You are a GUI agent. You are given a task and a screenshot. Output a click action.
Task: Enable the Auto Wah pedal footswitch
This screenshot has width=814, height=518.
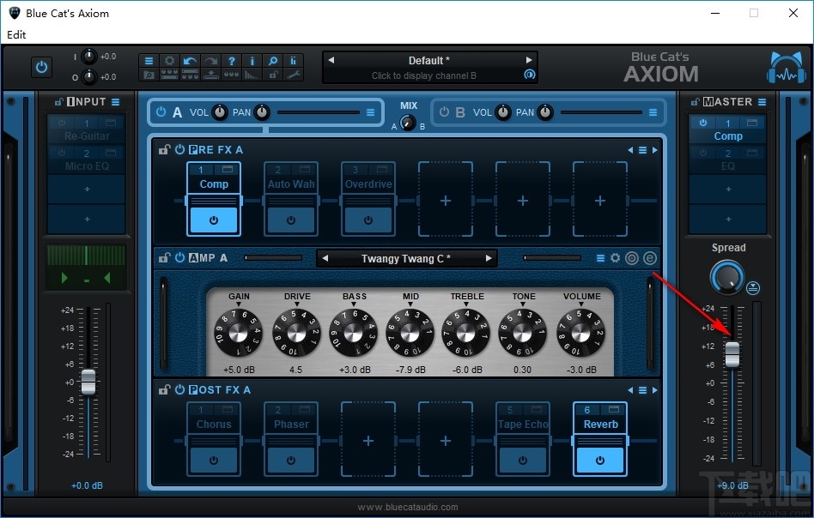click(x=291, y=220)
